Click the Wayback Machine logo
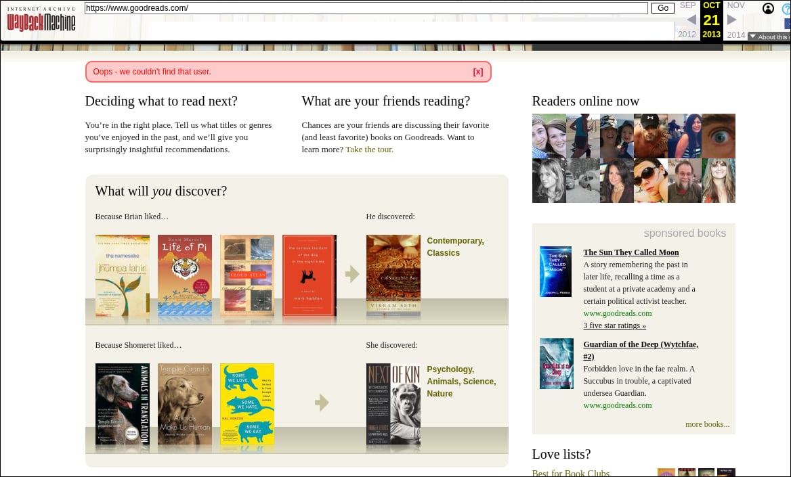 pyautogui.click(x=41, y=19)
